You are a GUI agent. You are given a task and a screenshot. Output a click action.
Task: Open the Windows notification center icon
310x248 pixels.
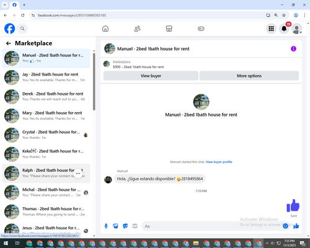coord(303,243)
